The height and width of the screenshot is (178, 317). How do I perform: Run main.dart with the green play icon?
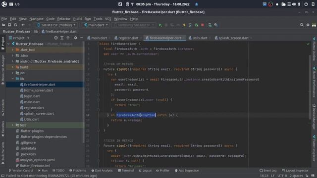[160, 25]
